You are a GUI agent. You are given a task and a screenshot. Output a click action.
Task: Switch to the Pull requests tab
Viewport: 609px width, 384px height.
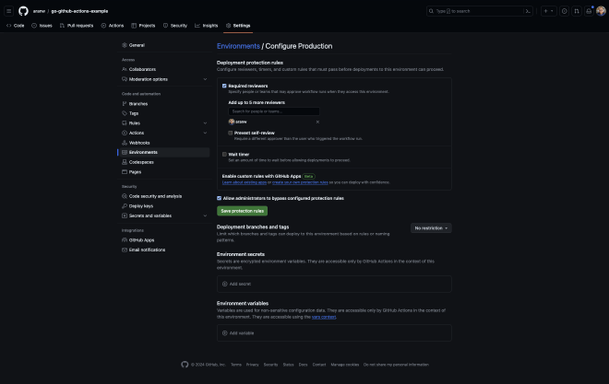point(77,26)
